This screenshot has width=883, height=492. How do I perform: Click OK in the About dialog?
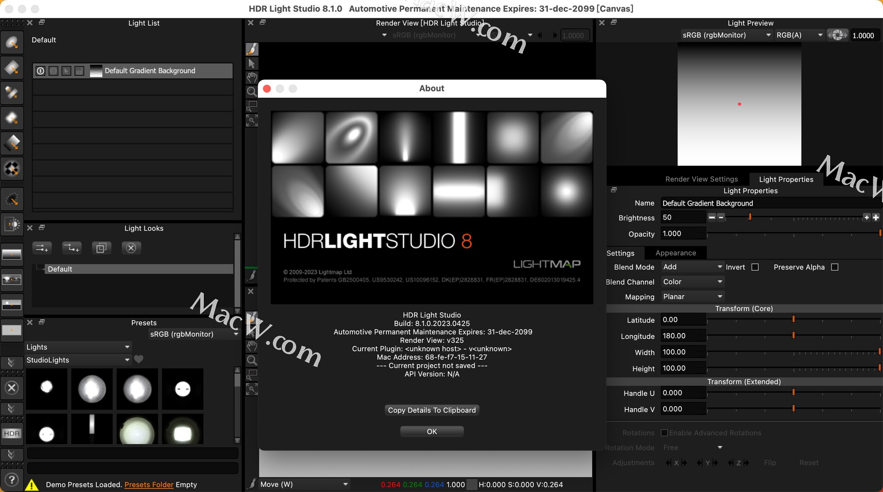[x=432, y=431]
